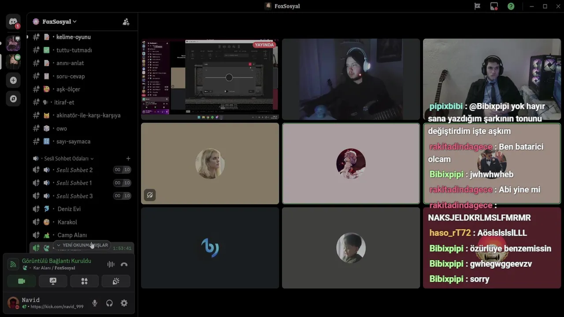The height and width of the screenshot is (317, 564).
Task: Open the green help icon
Action: (511, 6)
